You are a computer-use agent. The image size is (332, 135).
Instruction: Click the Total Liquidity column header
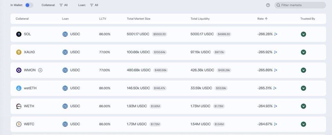(200, 19)
